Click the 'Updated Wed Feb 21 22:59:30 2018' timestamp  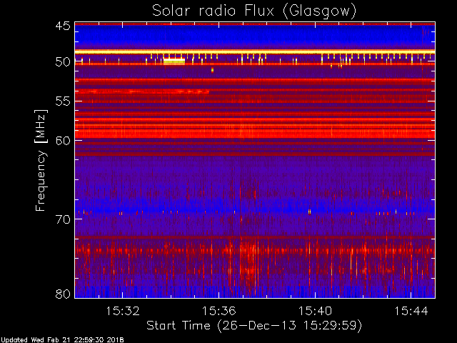coord(62,340)
